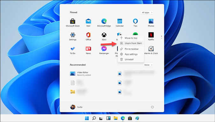
Task: Select Move to top in context menu
Action: point(131,38)
